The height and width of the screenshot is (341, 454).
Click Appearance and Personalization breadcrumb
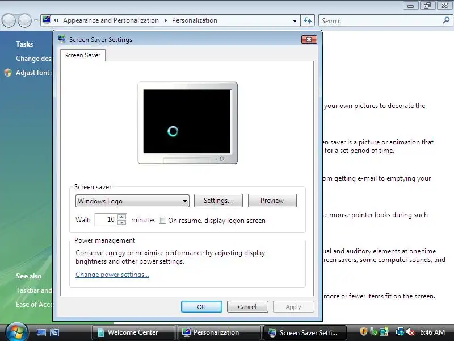click(x=111, y=20)
